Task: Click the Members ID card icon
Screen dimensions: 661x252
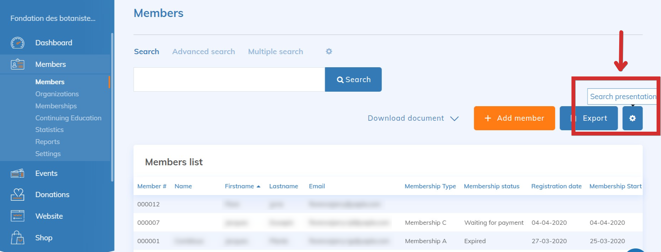Action: click(17, 64)
